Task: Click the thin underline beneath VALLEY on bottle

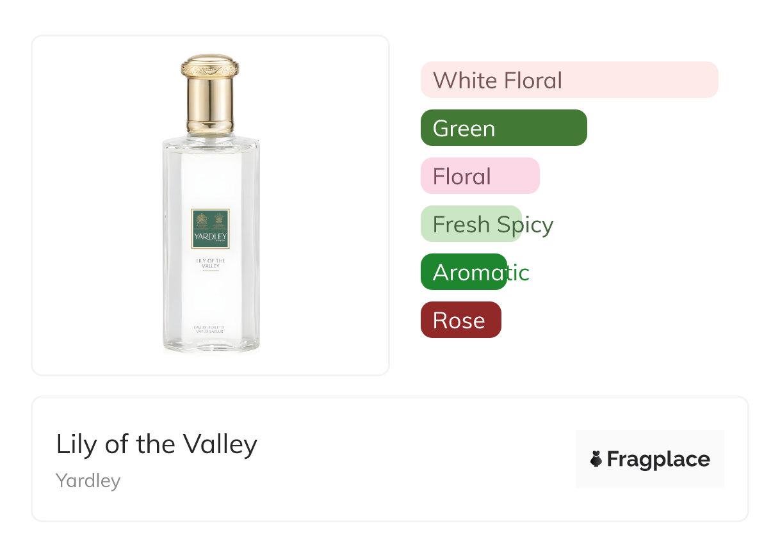Action: [x=210, y=271]
